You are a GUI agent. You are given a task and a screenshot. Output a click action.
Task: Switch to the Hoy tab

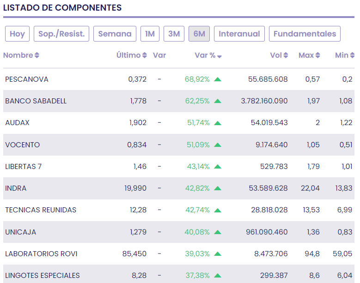(x=18, y=34)
